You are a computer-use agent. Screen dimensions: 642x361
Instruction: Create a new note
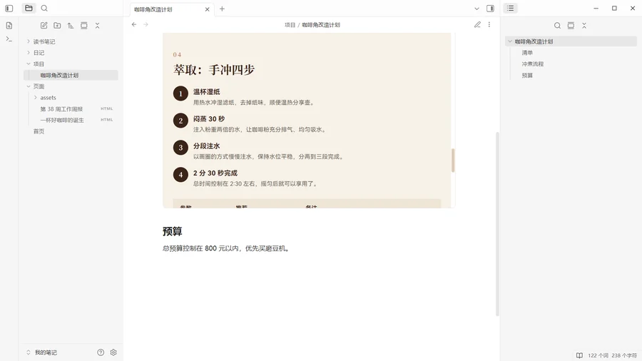click(44, 26)
